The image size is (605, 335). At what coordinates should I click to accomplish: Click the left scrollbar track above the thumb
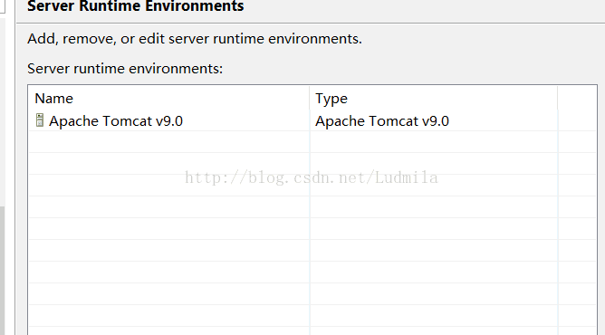(3, 111)
